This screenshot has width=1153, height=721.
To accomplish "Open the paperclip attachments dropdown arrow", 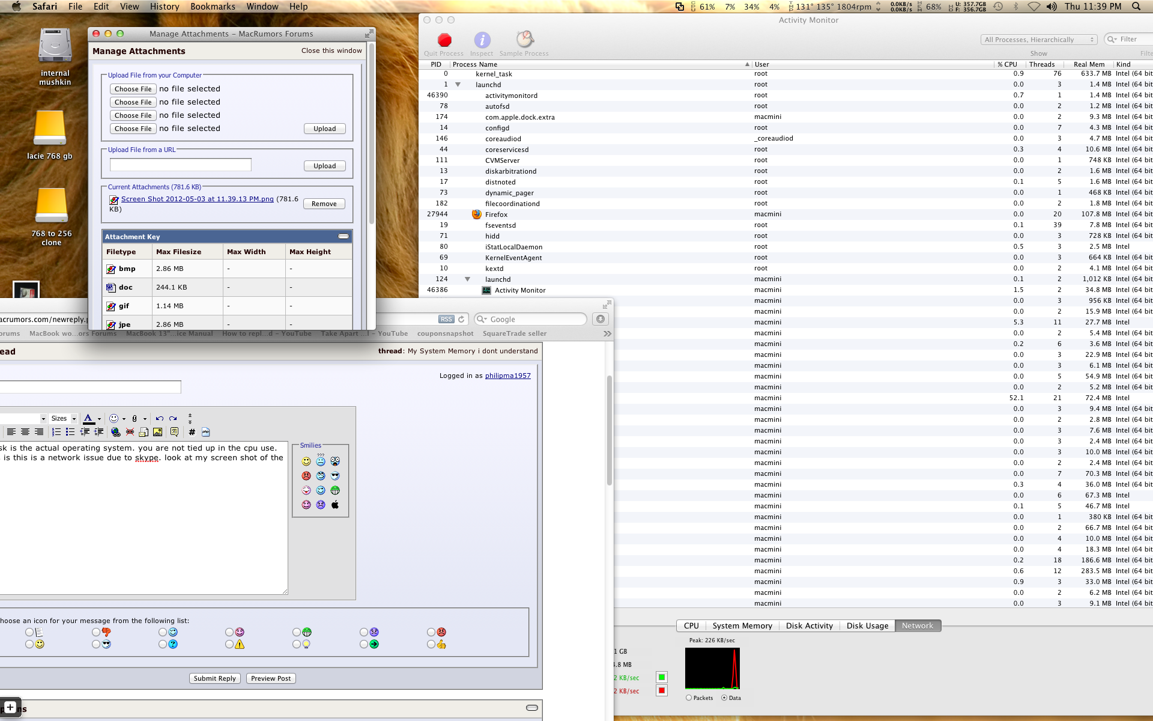I will [x=145, y=419].
